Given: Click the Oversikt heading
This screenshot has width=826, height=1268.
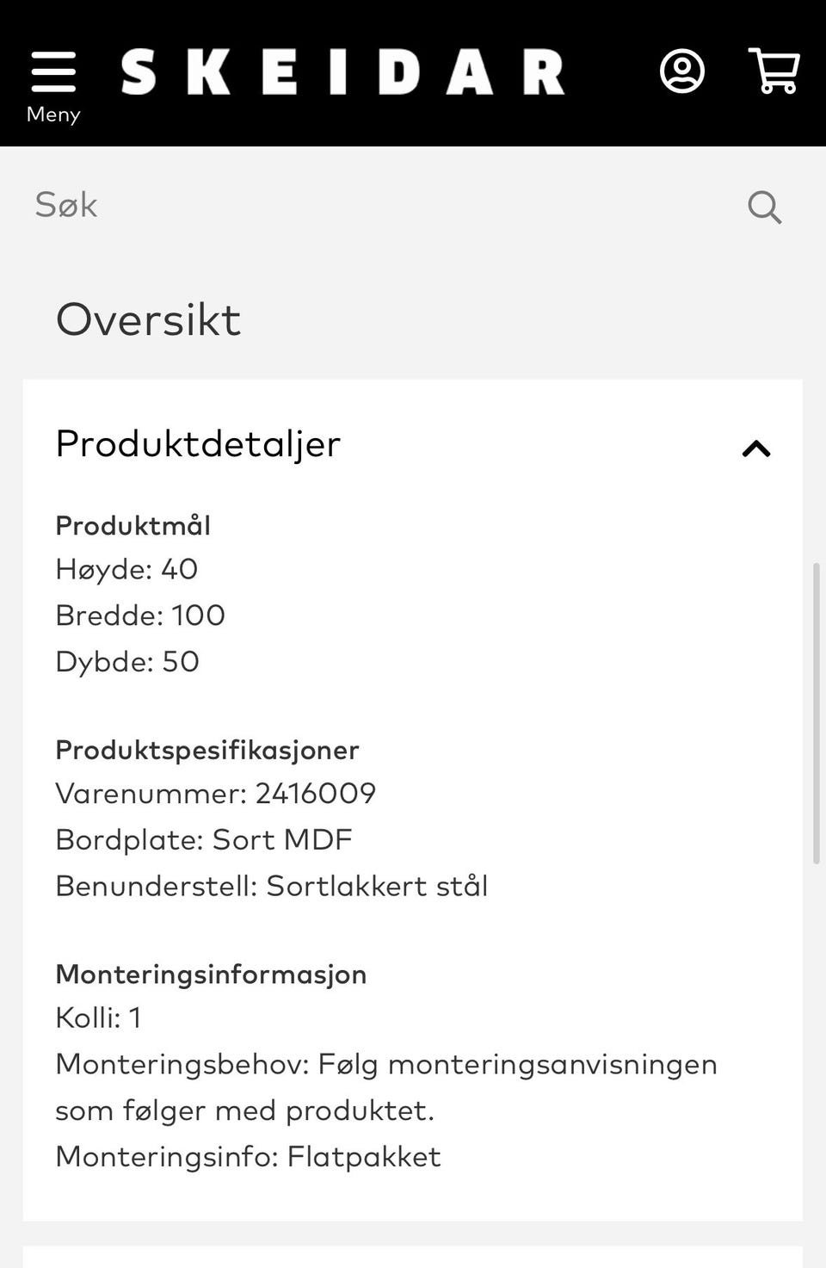Looking at the screenshot, I should click(x=148, y=319).
